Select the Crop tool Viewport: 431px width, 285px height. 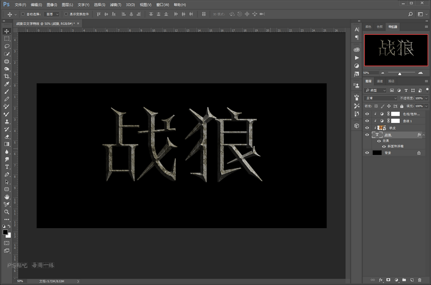[x=7, y=77]
